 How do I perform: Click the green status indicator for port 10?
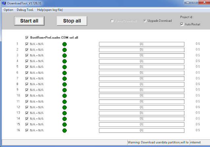64,96
